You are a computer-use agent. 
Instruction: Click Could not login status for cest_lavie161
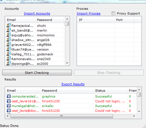tap(110, 101)
